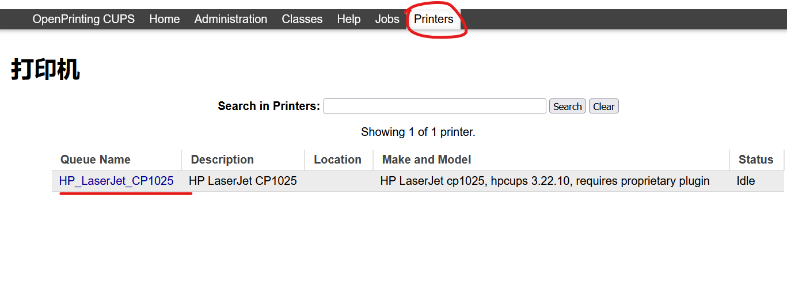Click the HP LaserJet CP1025 description cell

pos(243,181)
